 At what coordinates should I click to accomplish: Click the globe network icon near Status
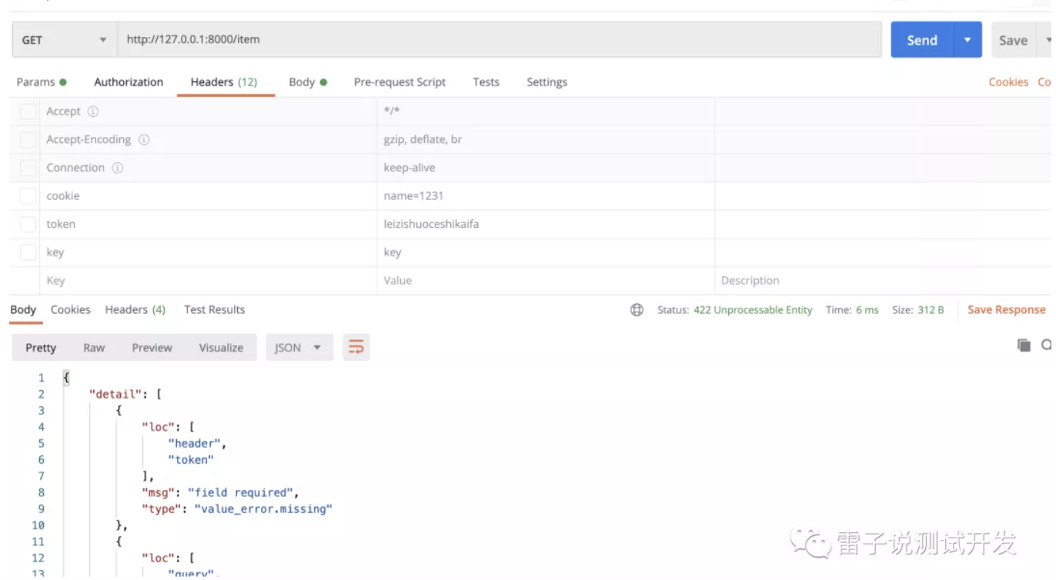click(x=637, y=310)
